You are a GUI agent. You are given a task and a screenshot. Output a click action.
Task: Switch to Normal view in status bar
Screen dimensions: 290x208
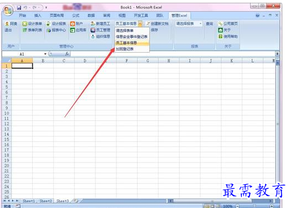click(206, 206)
